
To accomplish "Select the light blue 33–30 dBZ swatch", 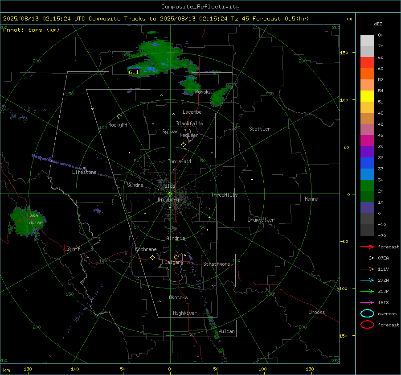I will [367, 174].
